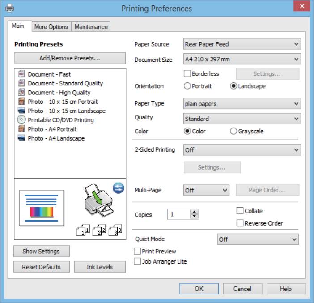Open the 2-Sided Printing dropdown
This screenshot has width=314, height=303.
(x=242, y=150)
